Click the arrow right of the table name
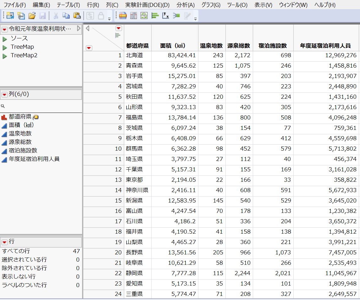This screenshot has width=360, height=300. (79, 28)
